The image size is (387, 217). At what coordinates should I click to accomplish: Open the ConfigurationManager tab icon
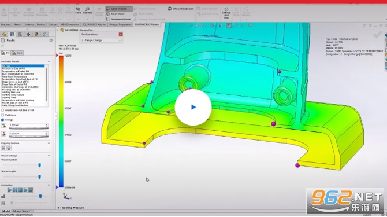click(20, 34)
